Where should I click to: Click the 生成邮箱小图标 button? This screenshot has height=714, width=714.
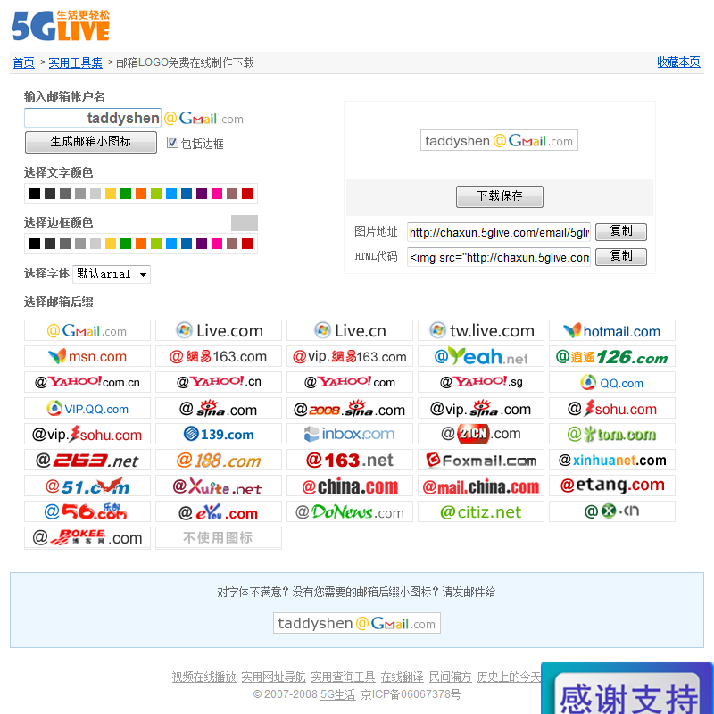pos(91,142)
